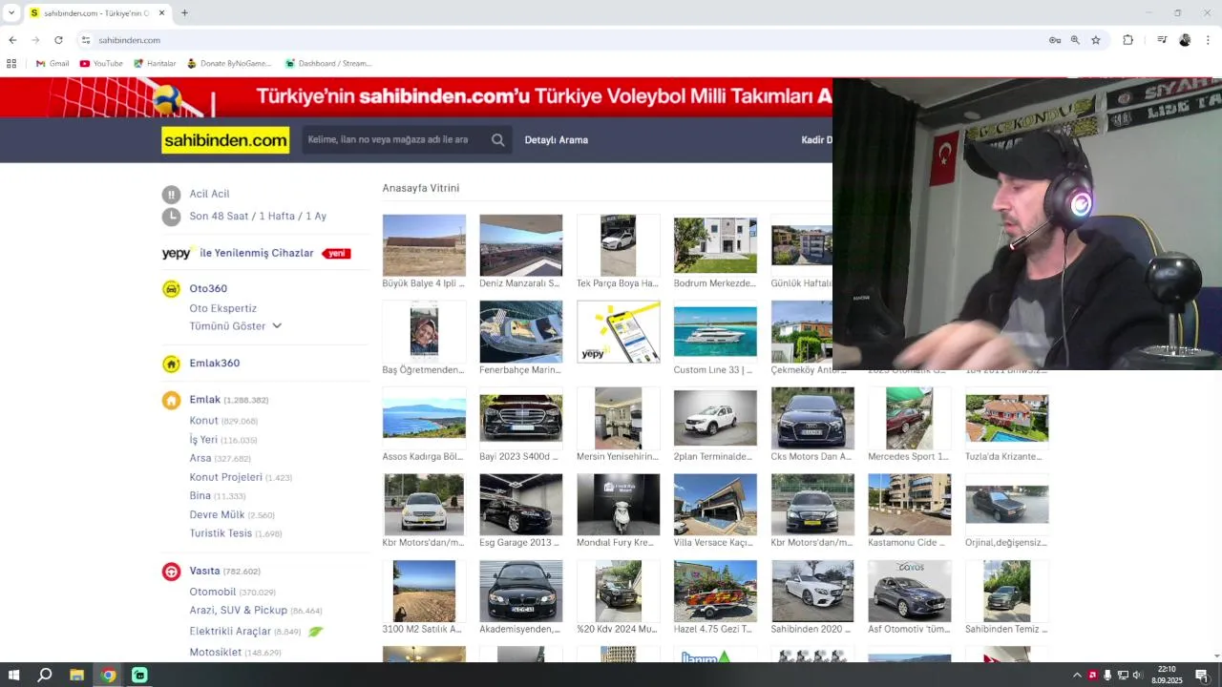Show hidden system tray icons chevron
Screen dimensions: 1222x687
pos(1077,676)
